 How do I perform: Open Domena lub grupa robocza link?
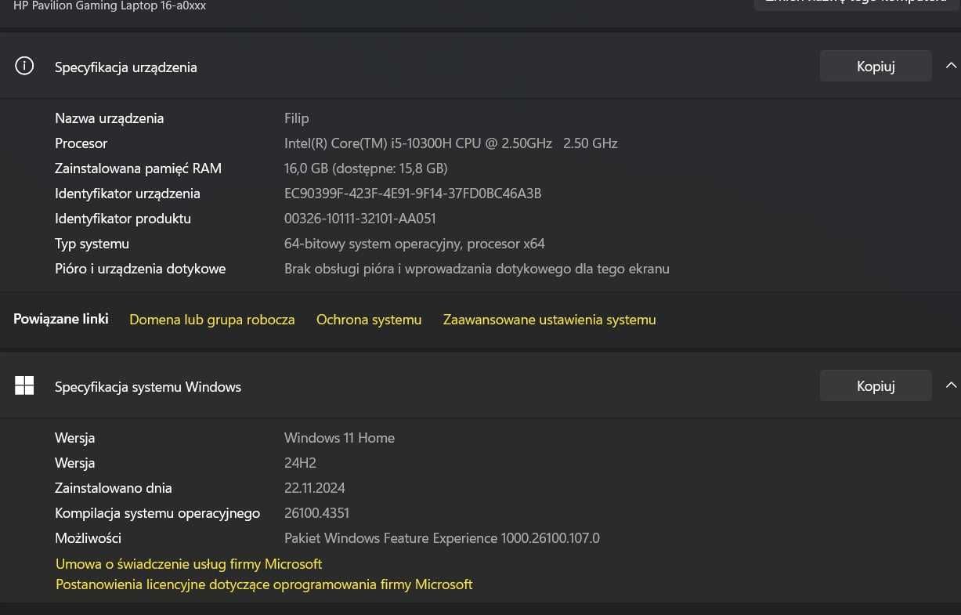(x=212, y=320)
